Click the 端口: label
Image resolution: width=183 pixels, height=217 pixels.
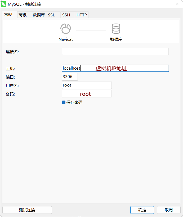pos(10,77)
